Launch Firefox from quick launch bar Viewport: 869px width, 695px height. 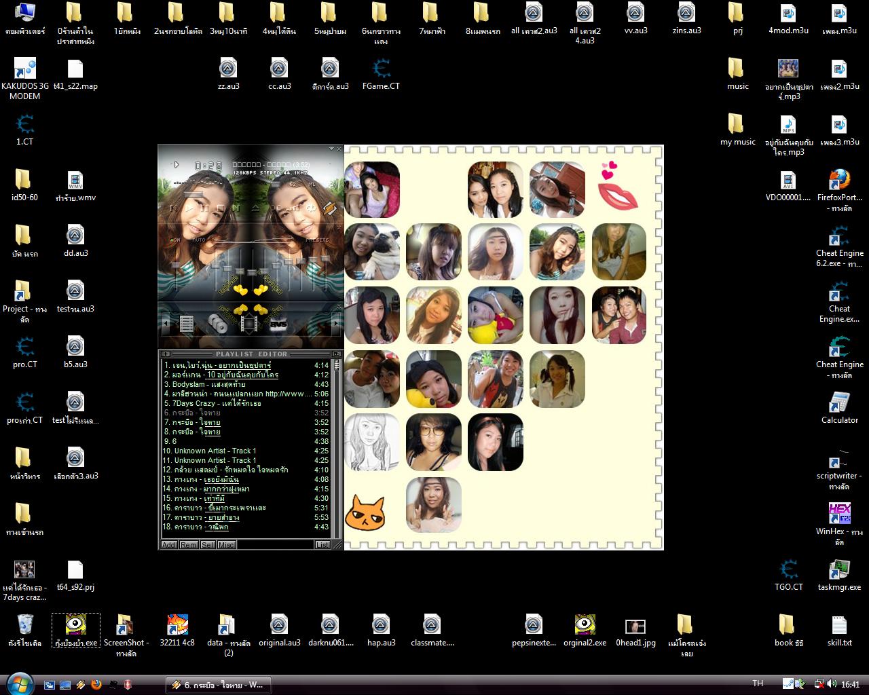pos(96,684)
